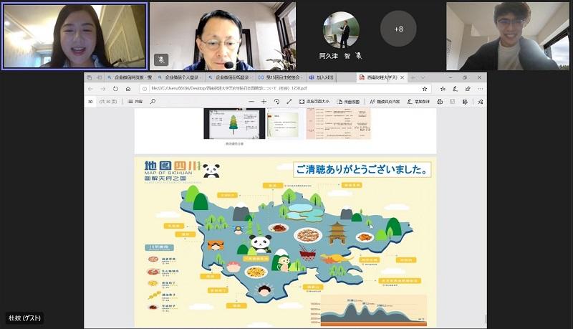Show the +8 additional participants
The height and width of the screenshot is (329, 573).
point(398,29)
